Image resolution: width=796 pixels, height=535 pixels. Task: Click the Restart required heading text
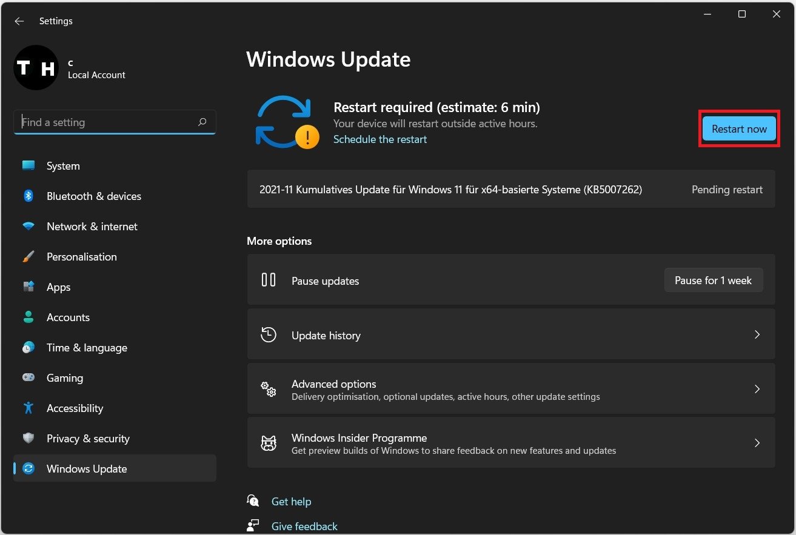436,107
